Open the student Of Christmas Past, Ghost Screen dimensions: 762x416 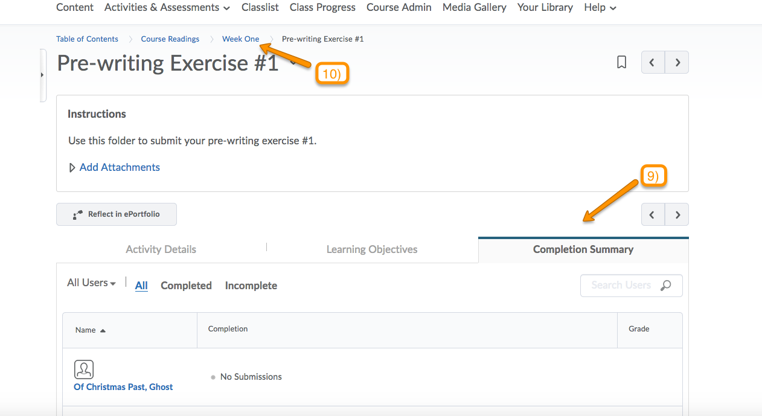point(123,386)
